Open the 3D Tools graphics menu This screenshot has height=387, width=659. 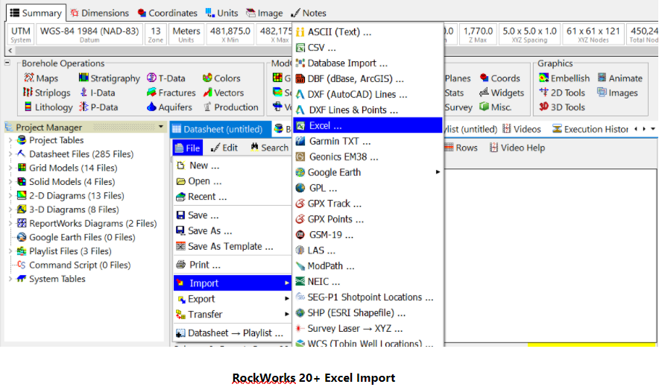562,107
